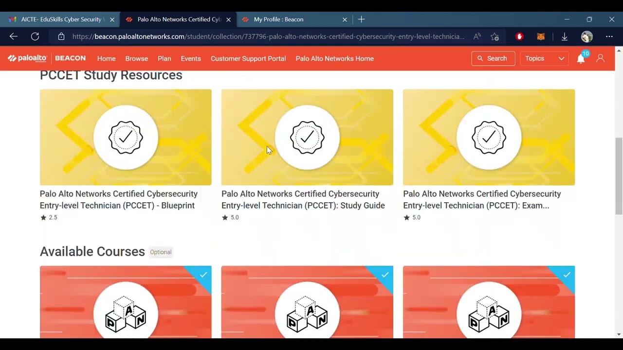Screen dimensions: 623x350
Task: Open the browser profile avatar
Action: click(x=587, y=36)
